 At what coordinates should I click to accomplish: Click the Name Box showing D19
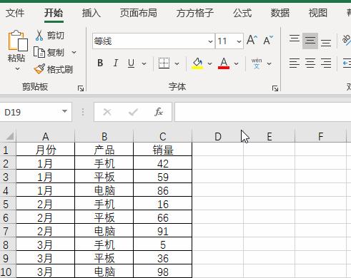coord(30,112)
